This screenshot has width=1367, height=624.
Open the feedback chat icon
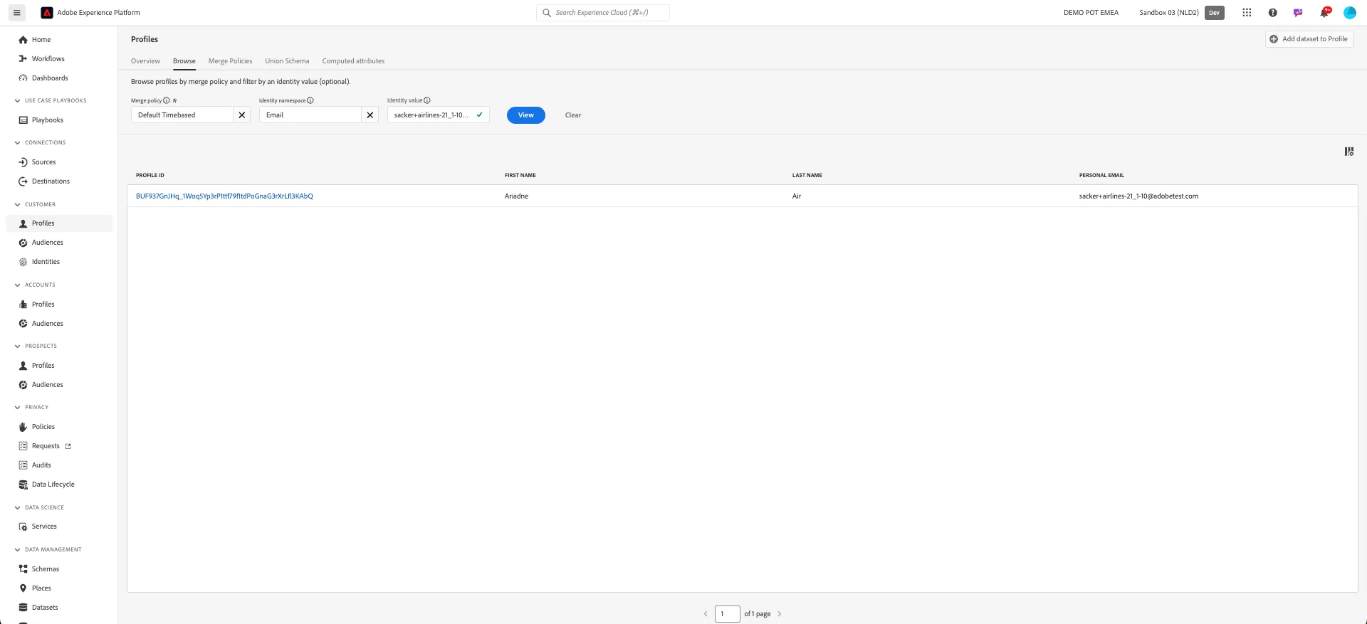coord(1298,13)
